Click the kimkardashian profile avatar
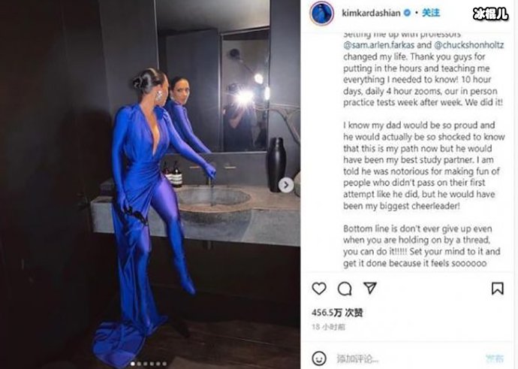This screenshot has width=518, height=369. click(x=322, y=13)
